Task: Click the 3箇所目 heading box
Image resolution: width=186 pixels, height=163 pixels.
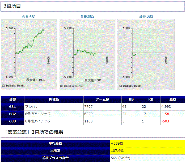Action: pos(93,6)
